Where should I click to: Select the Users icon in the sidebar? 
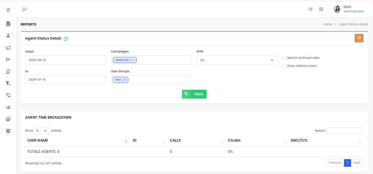(8, 36)
